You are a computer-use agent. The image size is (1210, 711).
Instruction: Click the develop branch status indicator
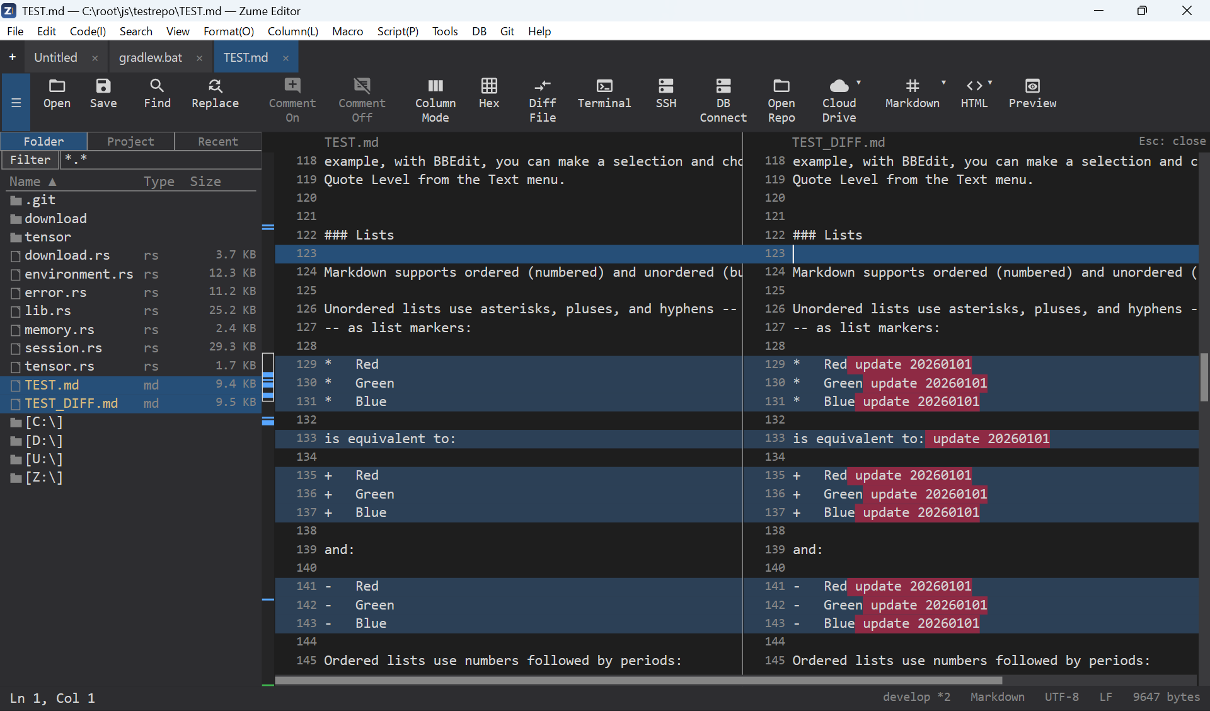(x=916, y=697)
